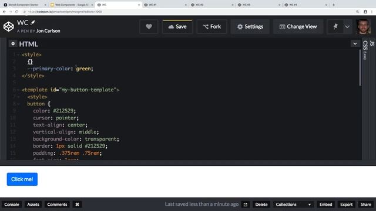Expand the dropdown arrow beside the pin
Screen dimensions: 376x211
[x=347, y=26]
